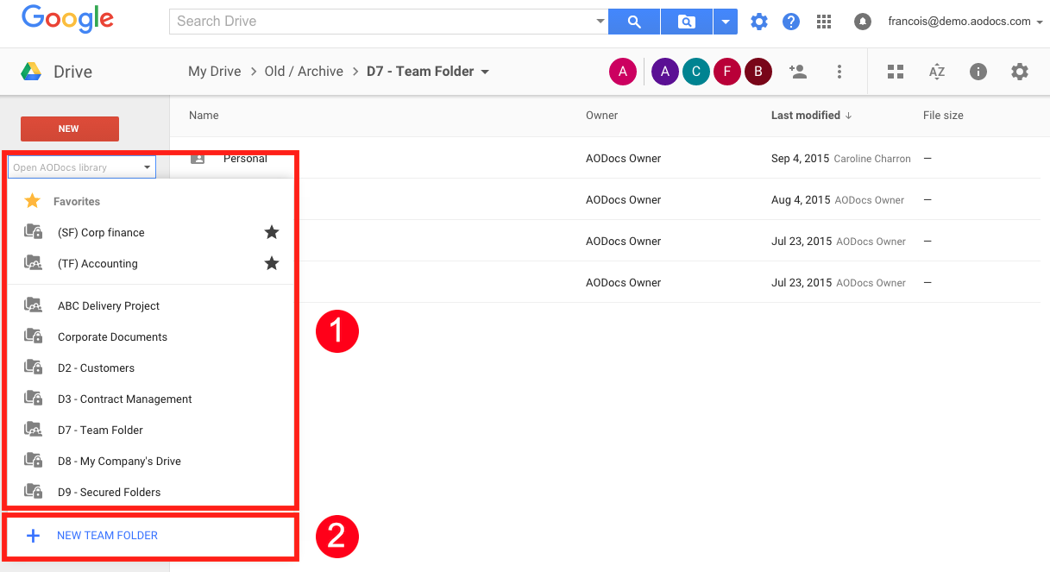
Task: Click the yellow Favorites star icon
Action: (33, 201)
